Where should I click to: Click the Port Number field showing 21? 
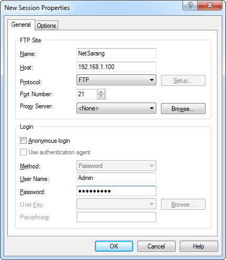(x=87, y=94)
